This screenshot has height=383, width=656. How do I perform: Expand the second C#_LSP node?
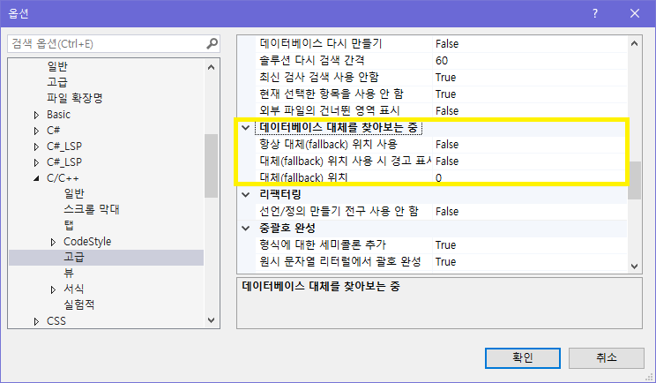36,163
